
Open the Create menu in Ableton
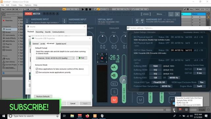pos(14,5)
